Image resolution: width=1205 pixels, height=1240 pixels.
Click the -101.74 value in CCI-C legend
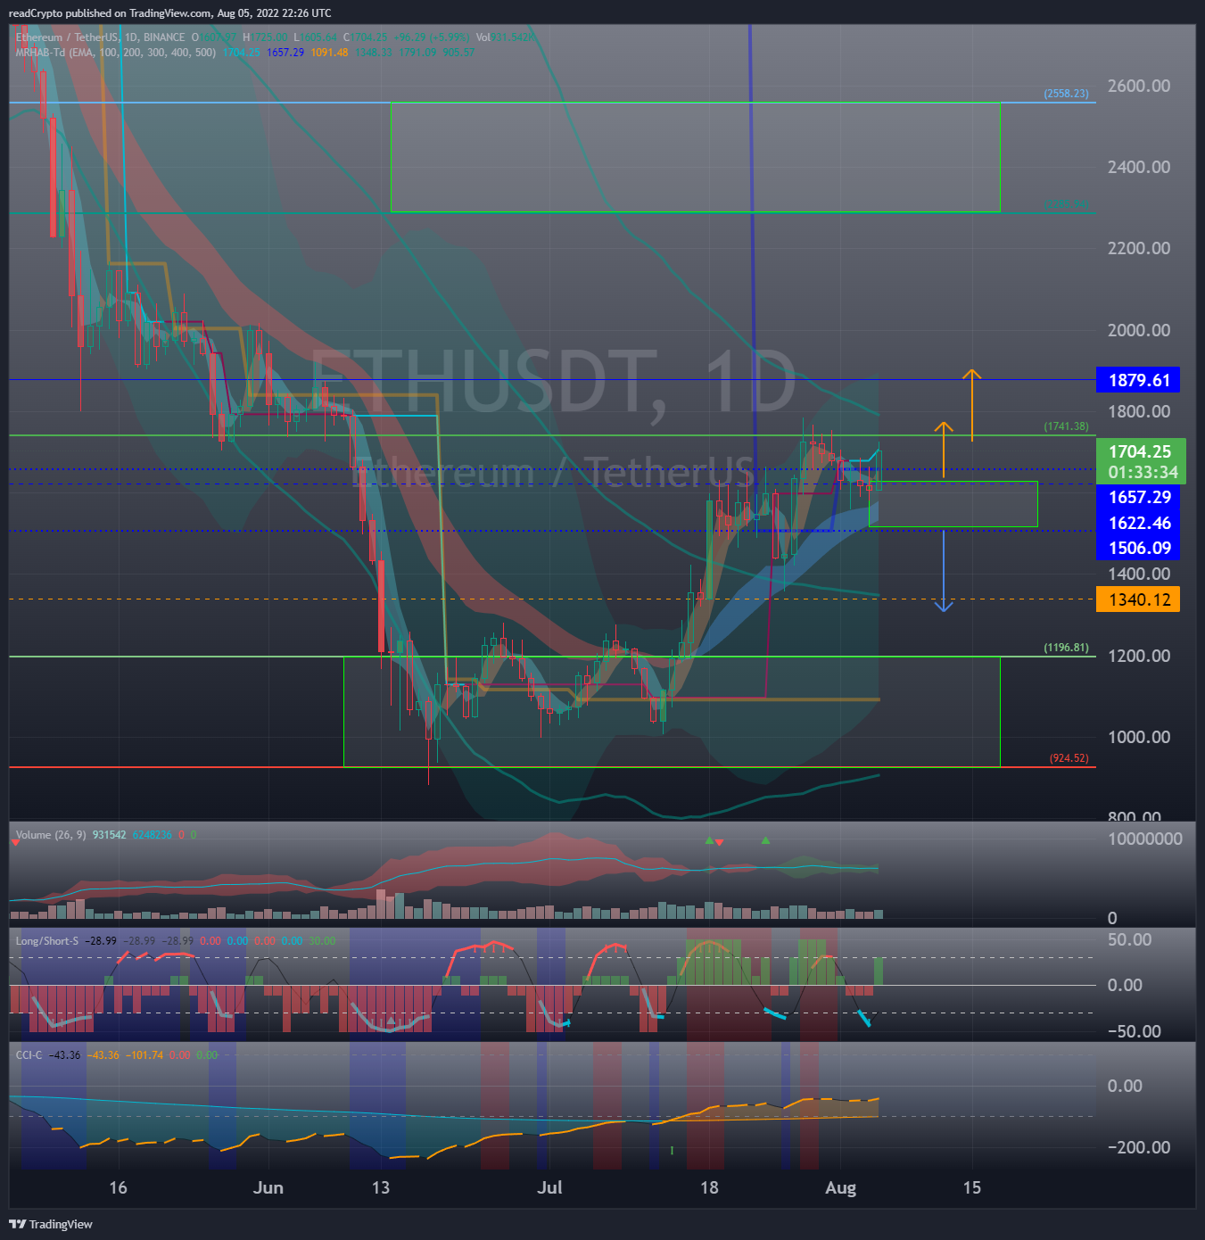tap(144, 1054)
